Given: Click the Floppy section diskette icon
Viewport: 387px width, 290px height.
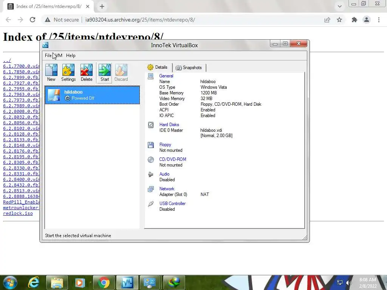Looking at the screenshot, I should click(x=150, y=145).
